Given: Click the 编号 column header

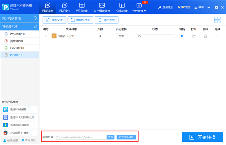Looking at the screenshot, I should tap(46, 29).
